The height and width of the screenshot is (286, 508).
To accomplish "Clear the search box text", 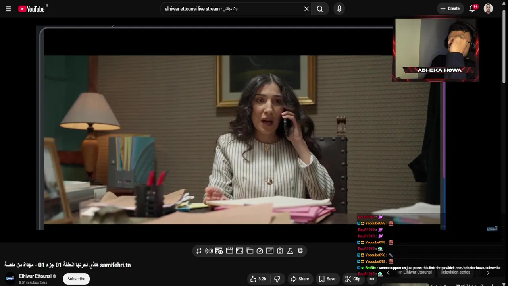I will (306, 9).
